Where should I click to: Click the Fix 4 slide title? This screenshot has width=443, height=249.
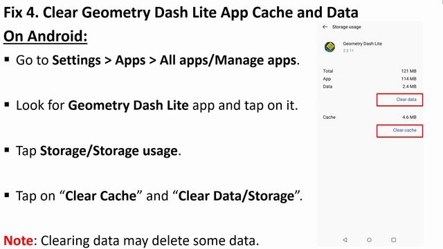point(181,12)
